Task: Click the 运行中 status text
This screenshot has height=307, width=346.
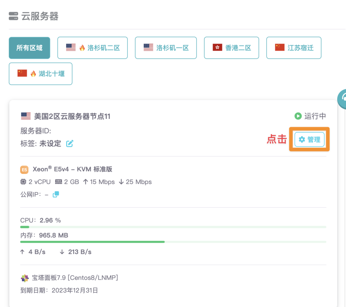Action: (x=315, y=116)
